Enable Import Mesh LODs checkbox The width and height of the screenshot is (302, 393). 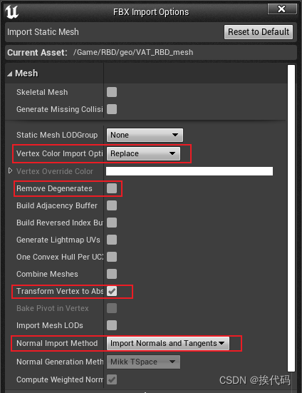click(112, 325)
